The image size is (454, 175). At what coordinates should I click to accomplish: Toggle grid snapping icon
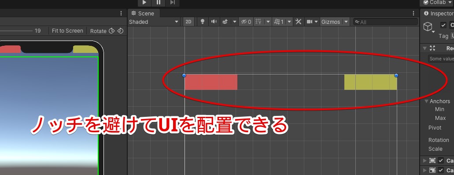click(279, 22)
